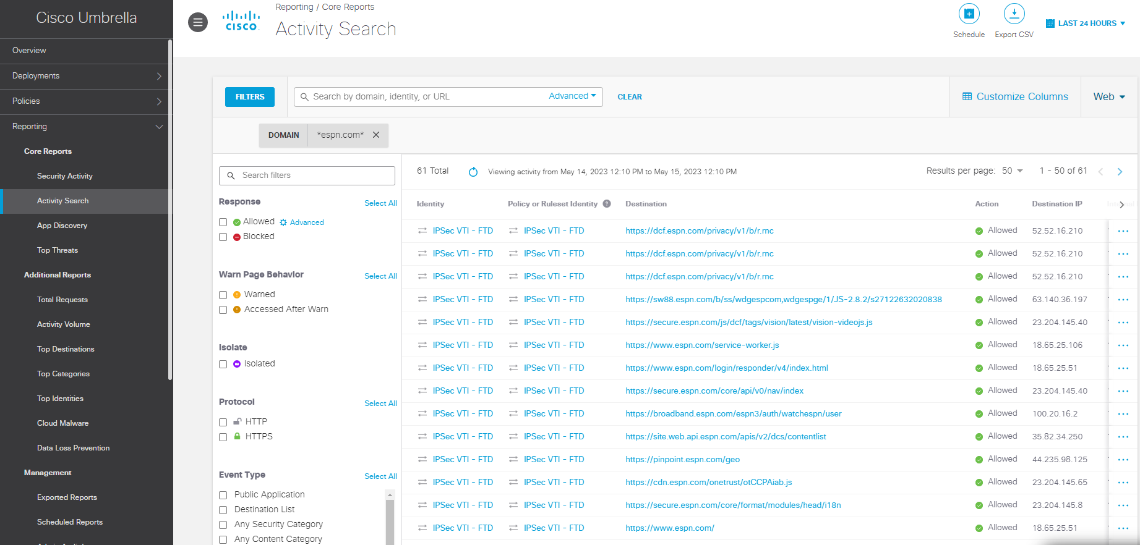Change results per page dropdown from 50

pyautogui.click(x=1013, y=171)
